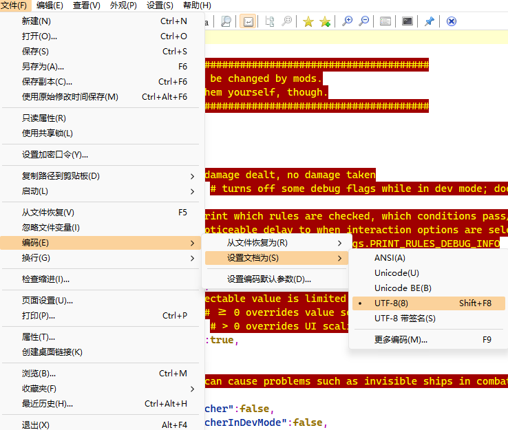Toggle the word wrap toolbar button
This screenshot has width=508, height=430.
tap(248, 22)
